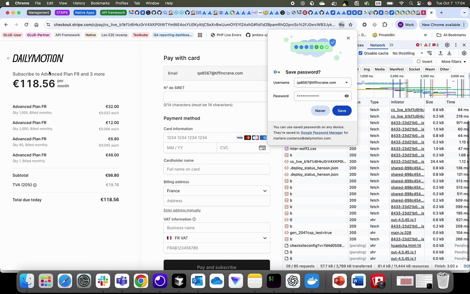Uncheck the Disable cache checkbox
470x294 pixels.
[361, 53]
